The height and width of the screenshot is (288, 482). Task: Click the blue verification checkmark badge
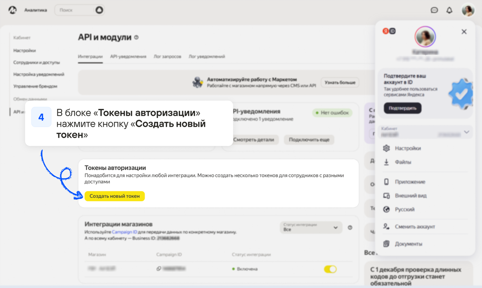pos(460,94)
